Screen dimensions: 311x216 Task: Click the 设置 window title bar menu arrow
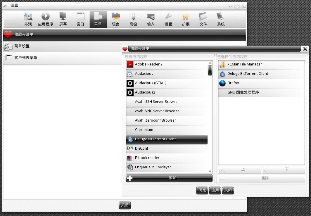(x=230, y=6)
